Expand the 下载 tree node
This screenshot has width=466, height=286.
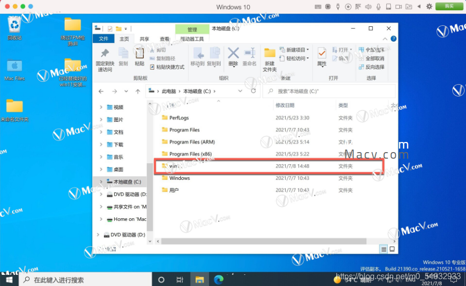tap(101, 145)
